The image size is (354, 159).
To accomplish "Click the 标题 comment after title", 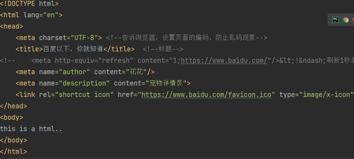I will [x=163, y=49].
